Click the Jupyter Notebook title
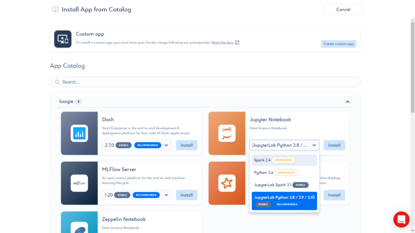Screen dimensions: 415x233 270,120
